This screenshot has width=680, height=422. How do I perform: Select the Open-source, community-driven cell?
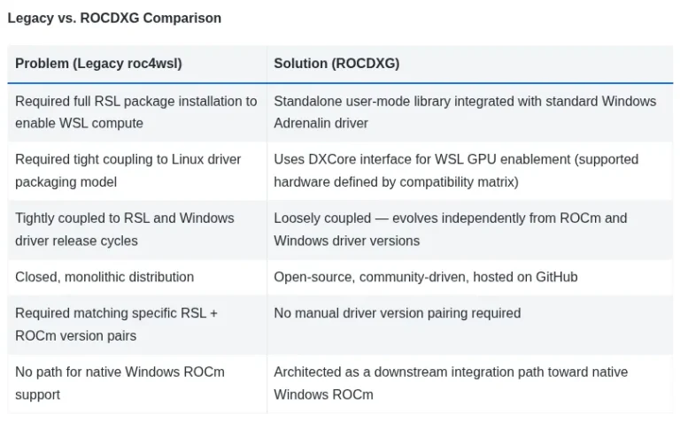click(x=425, y=277)
